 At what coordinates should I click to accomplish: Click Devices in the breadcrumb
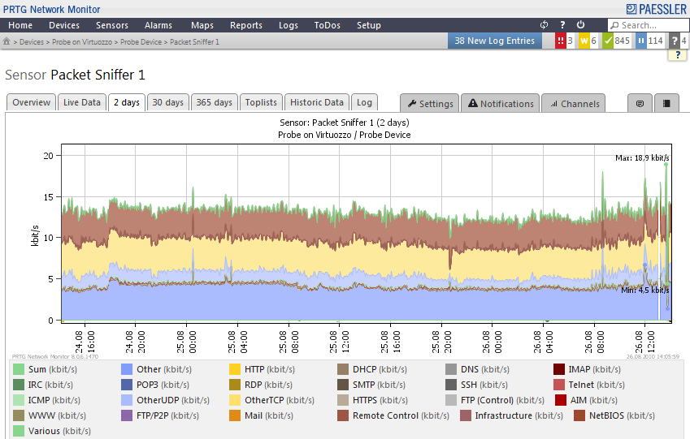point(32,41)
